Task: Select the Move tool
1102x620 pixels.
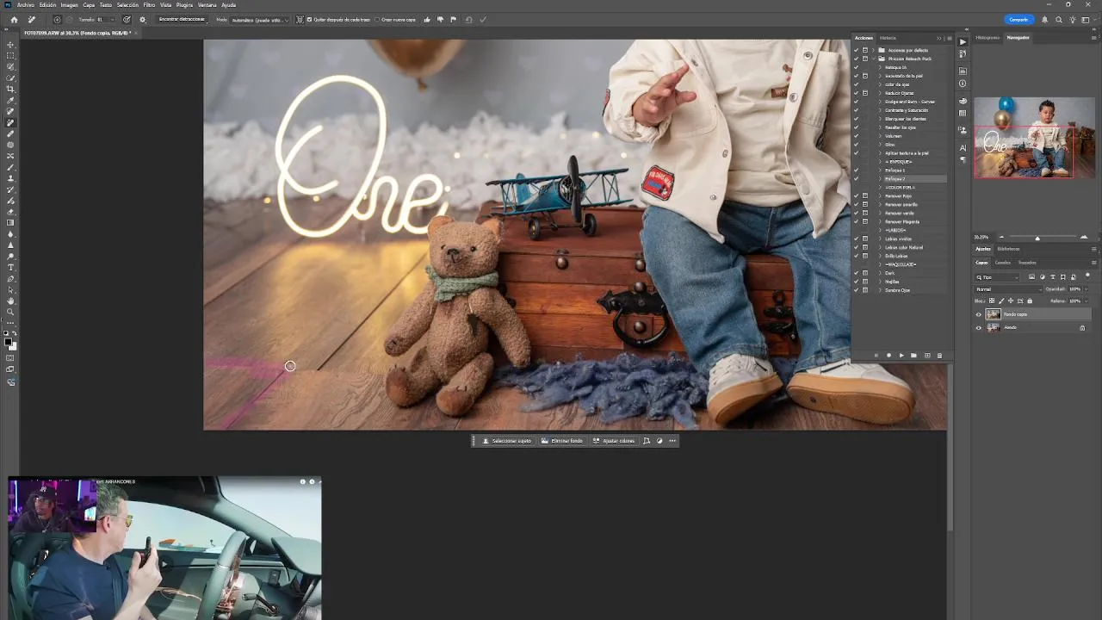Action: 10,45
